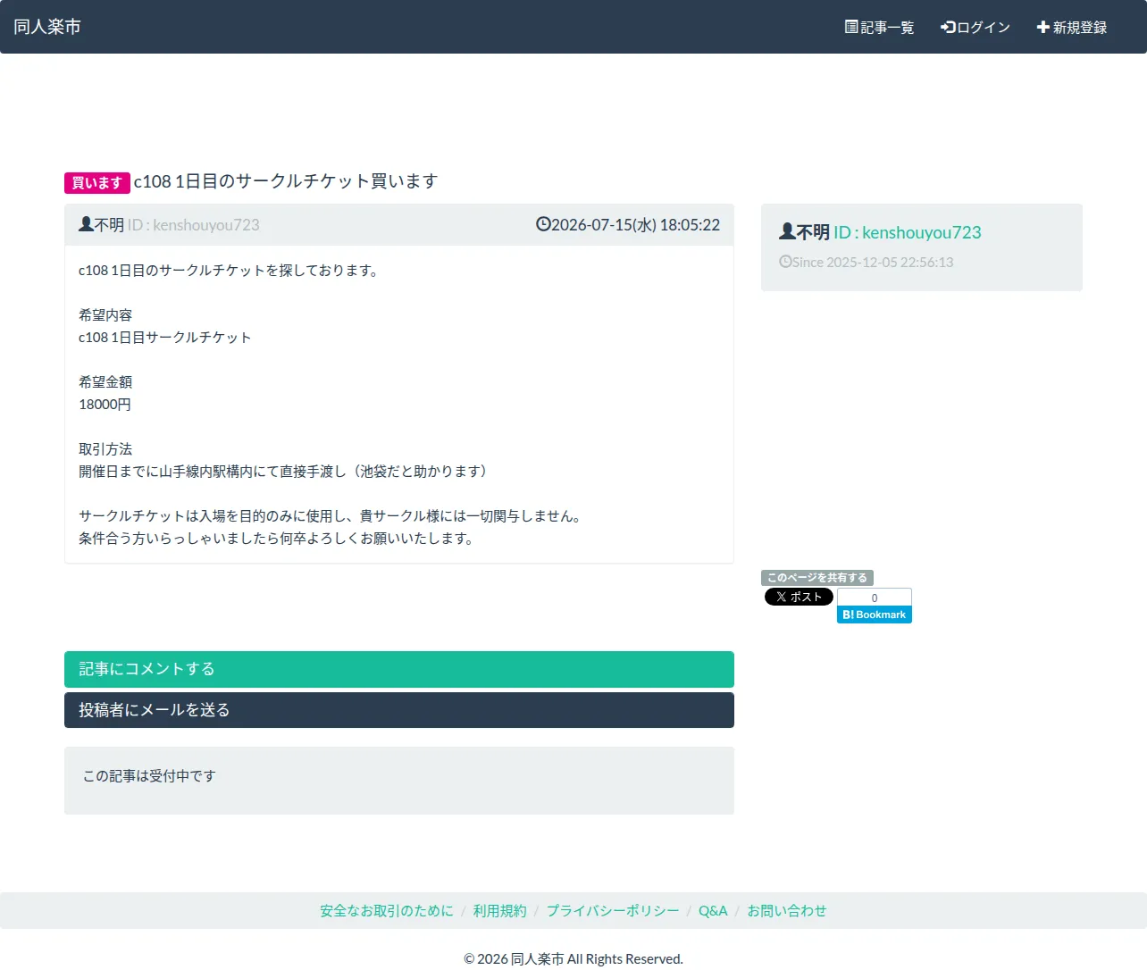The height and width of the screenshot is (970, 1147).
Task: Share via the X ポスト button
Action: (x=799, y=597)
